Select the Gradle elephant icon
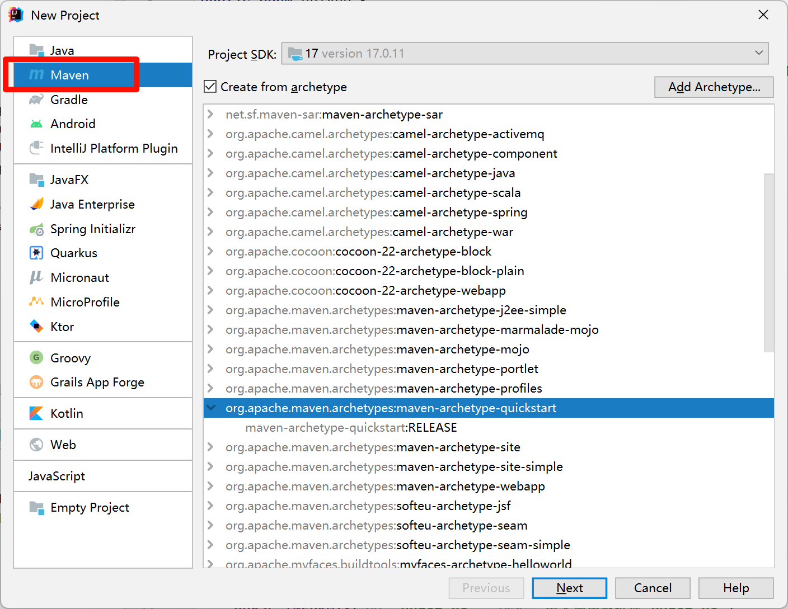This screenshot has height=609, width=788. pyautogui.click(x=36, y=100)
